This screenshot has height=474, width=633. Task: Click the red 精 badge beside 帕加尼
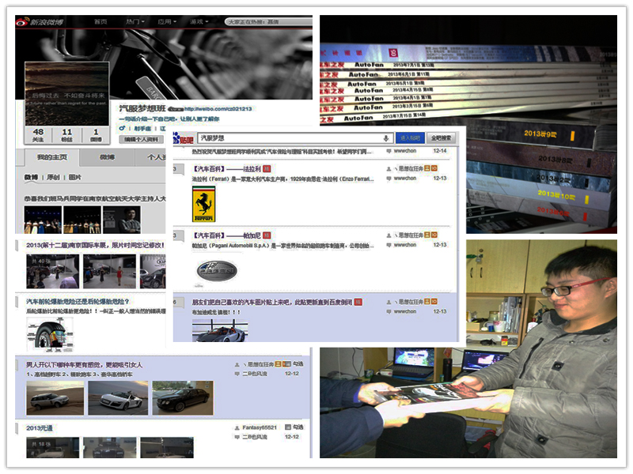tap(267, 235)
